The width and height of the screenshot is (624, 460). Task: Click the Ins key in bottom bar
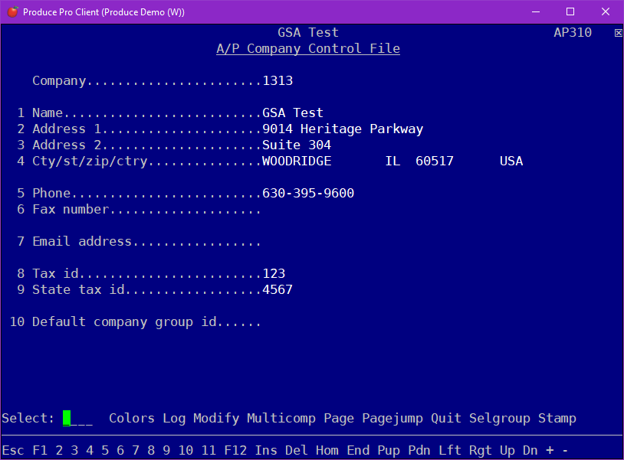(x=266, y=451)
